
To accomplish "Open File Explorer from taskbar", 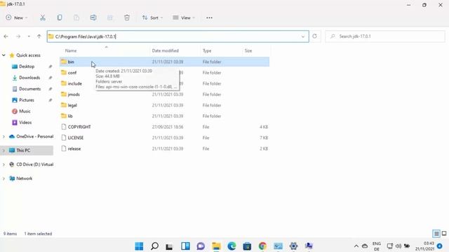I will click(216, 246).
